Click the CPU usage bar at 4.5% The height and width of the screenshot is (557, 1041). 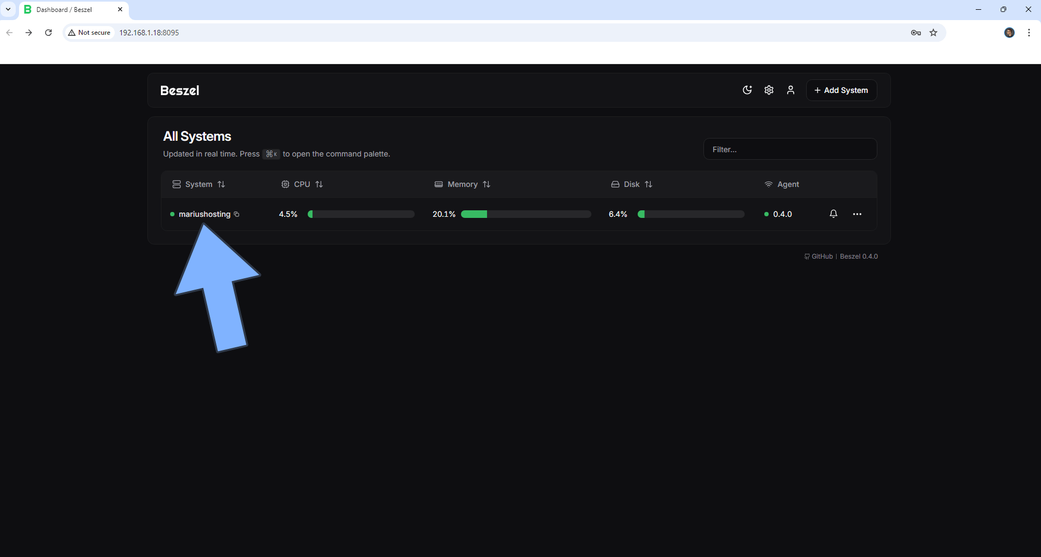tap(361, 214)
